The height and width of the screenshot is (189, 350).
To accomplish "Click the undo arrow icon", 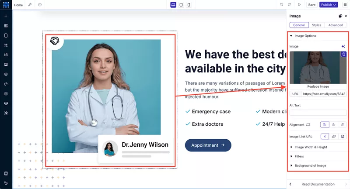I will 281,5.
